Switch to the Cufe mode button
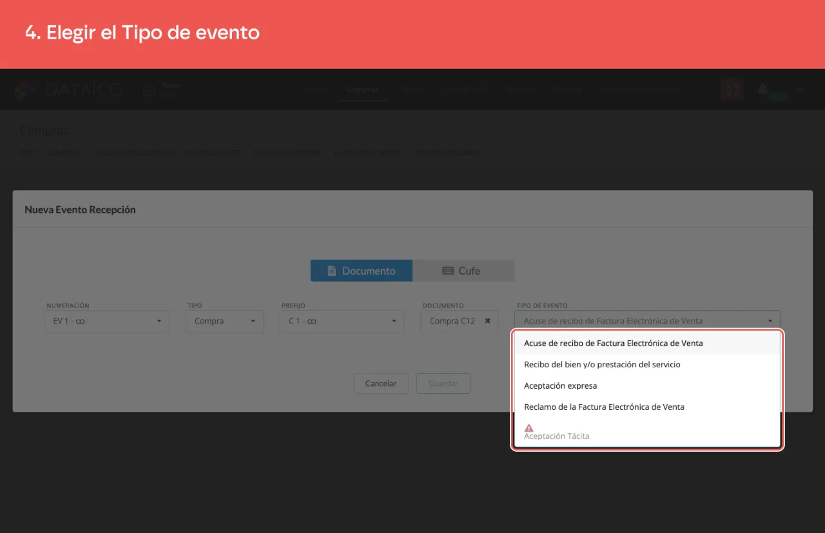Image resolution: width=825 pixels, height=533 pixels. pos(463,271)
